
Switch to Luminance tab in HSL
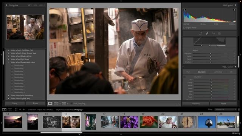(x=218, y=72)
